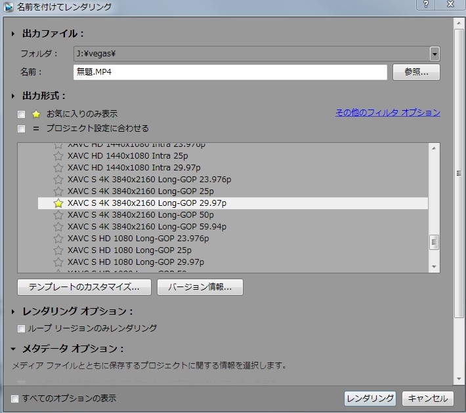
Task: Collapse the レンダリング オプション section
Action: pyautogui.click(x=12, y=312)
